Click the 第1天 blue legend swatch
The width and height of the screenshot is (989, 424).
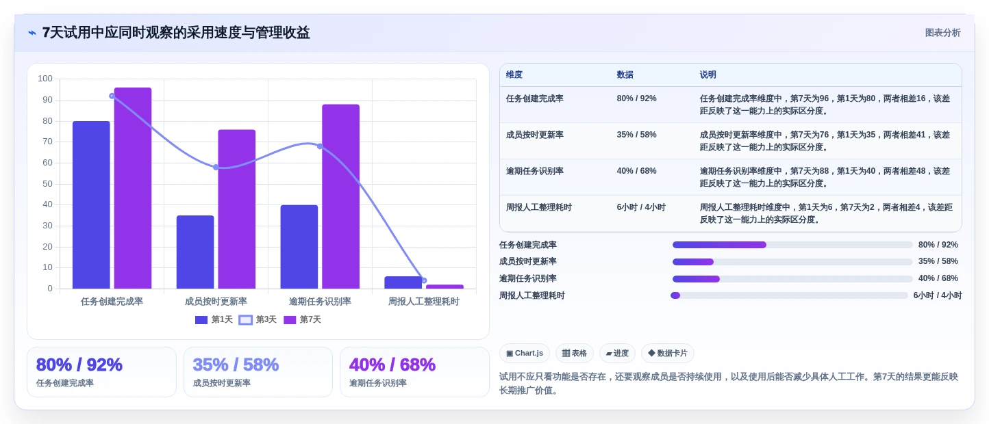coord(201,320)
